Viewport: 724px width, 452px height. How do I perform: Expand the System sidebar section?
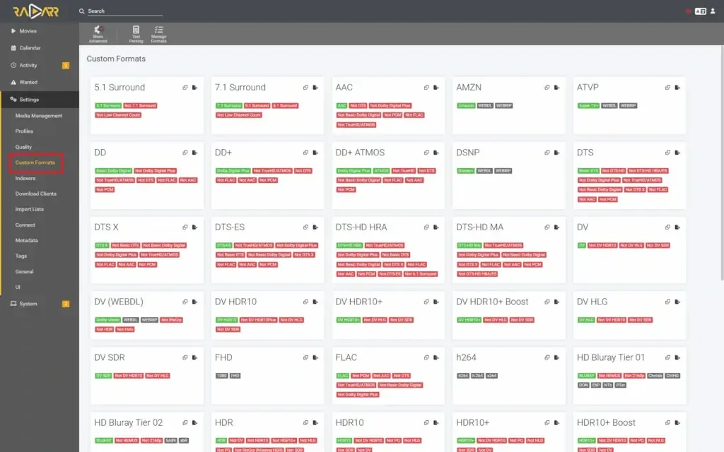pyautogui.click(x=28, y=304)
